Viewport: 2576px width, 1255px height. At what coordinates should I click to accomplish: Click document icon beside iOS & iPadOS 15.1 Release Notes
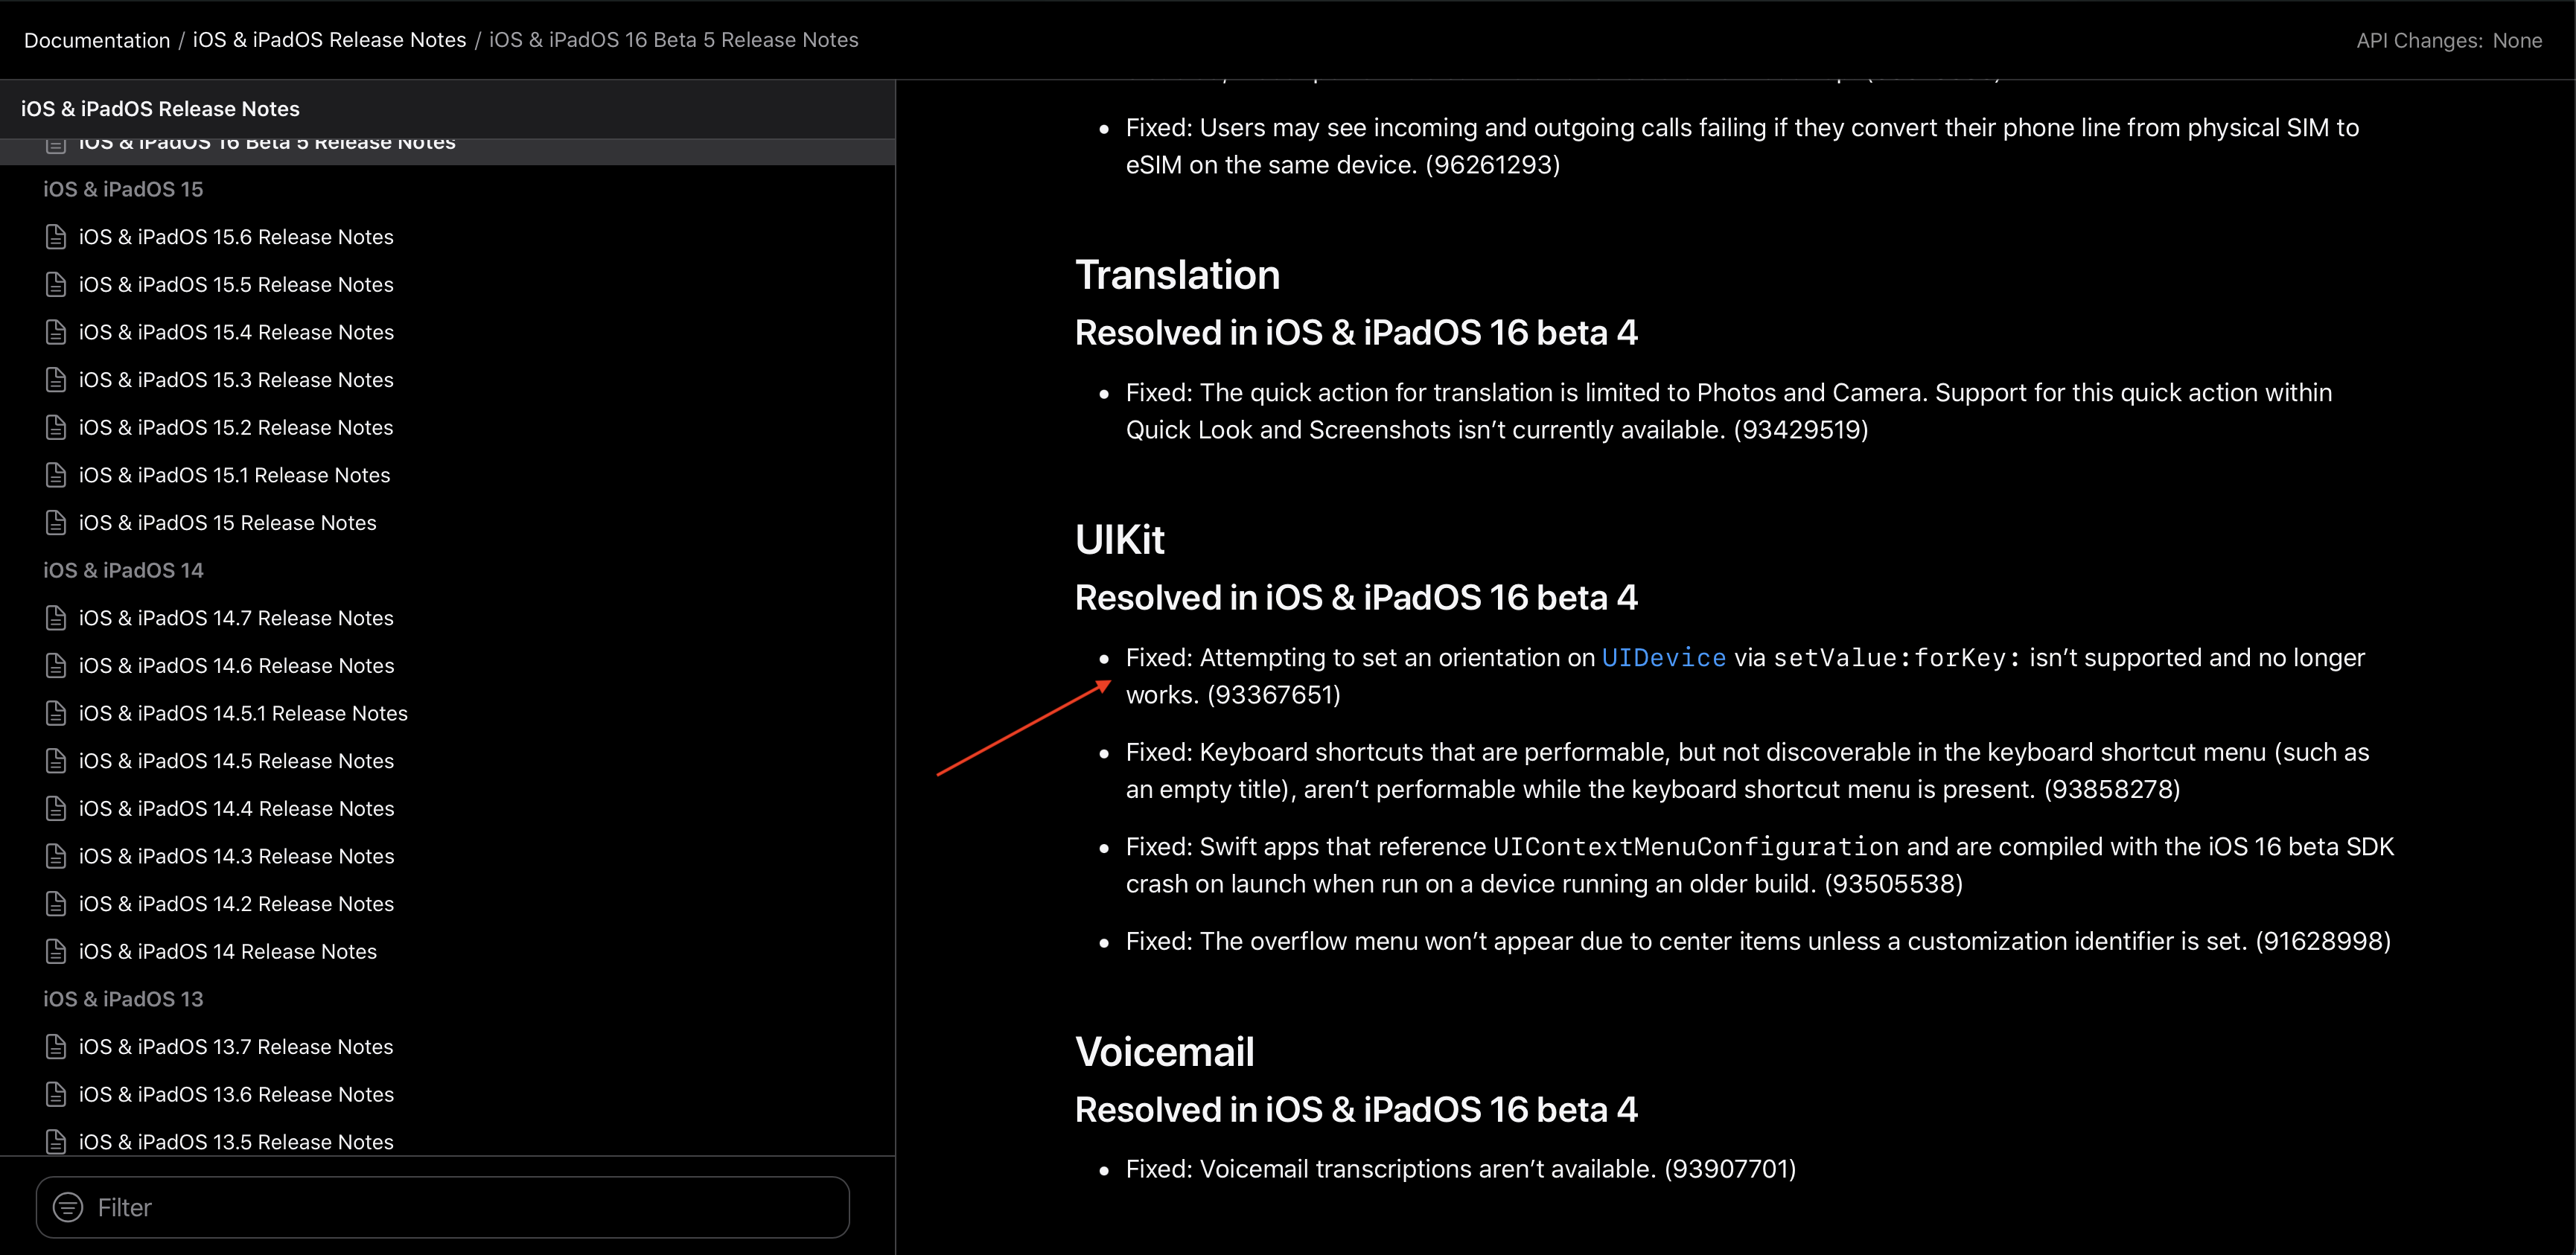56,475
